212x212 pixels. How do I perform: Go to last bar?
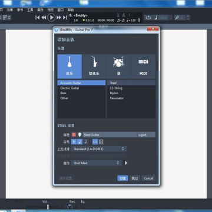(x=65, y=18)
